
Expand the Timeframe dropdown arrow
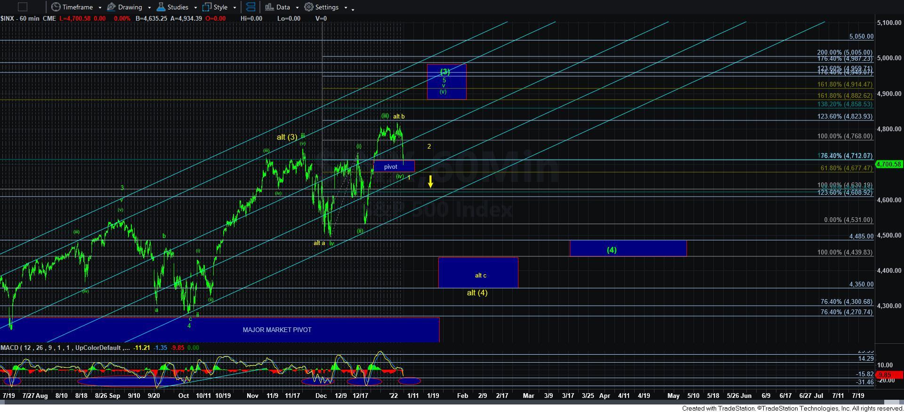pyautogui.click(x=100, y=8)
